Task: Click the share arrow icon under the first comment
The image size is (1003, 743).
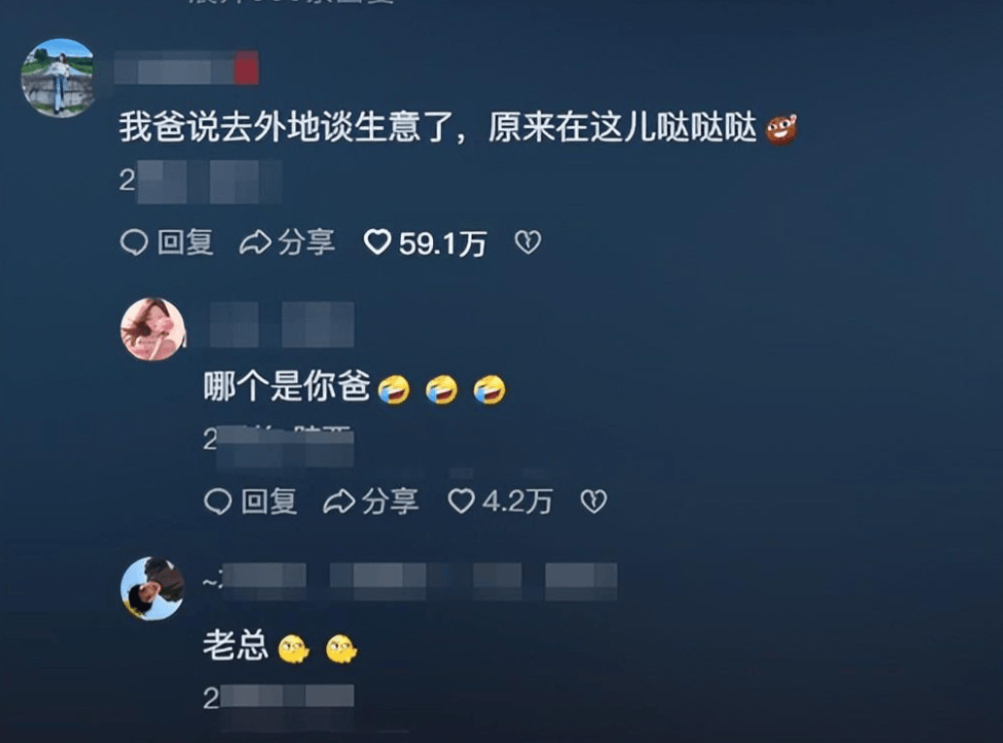Action: coord(254,242)
